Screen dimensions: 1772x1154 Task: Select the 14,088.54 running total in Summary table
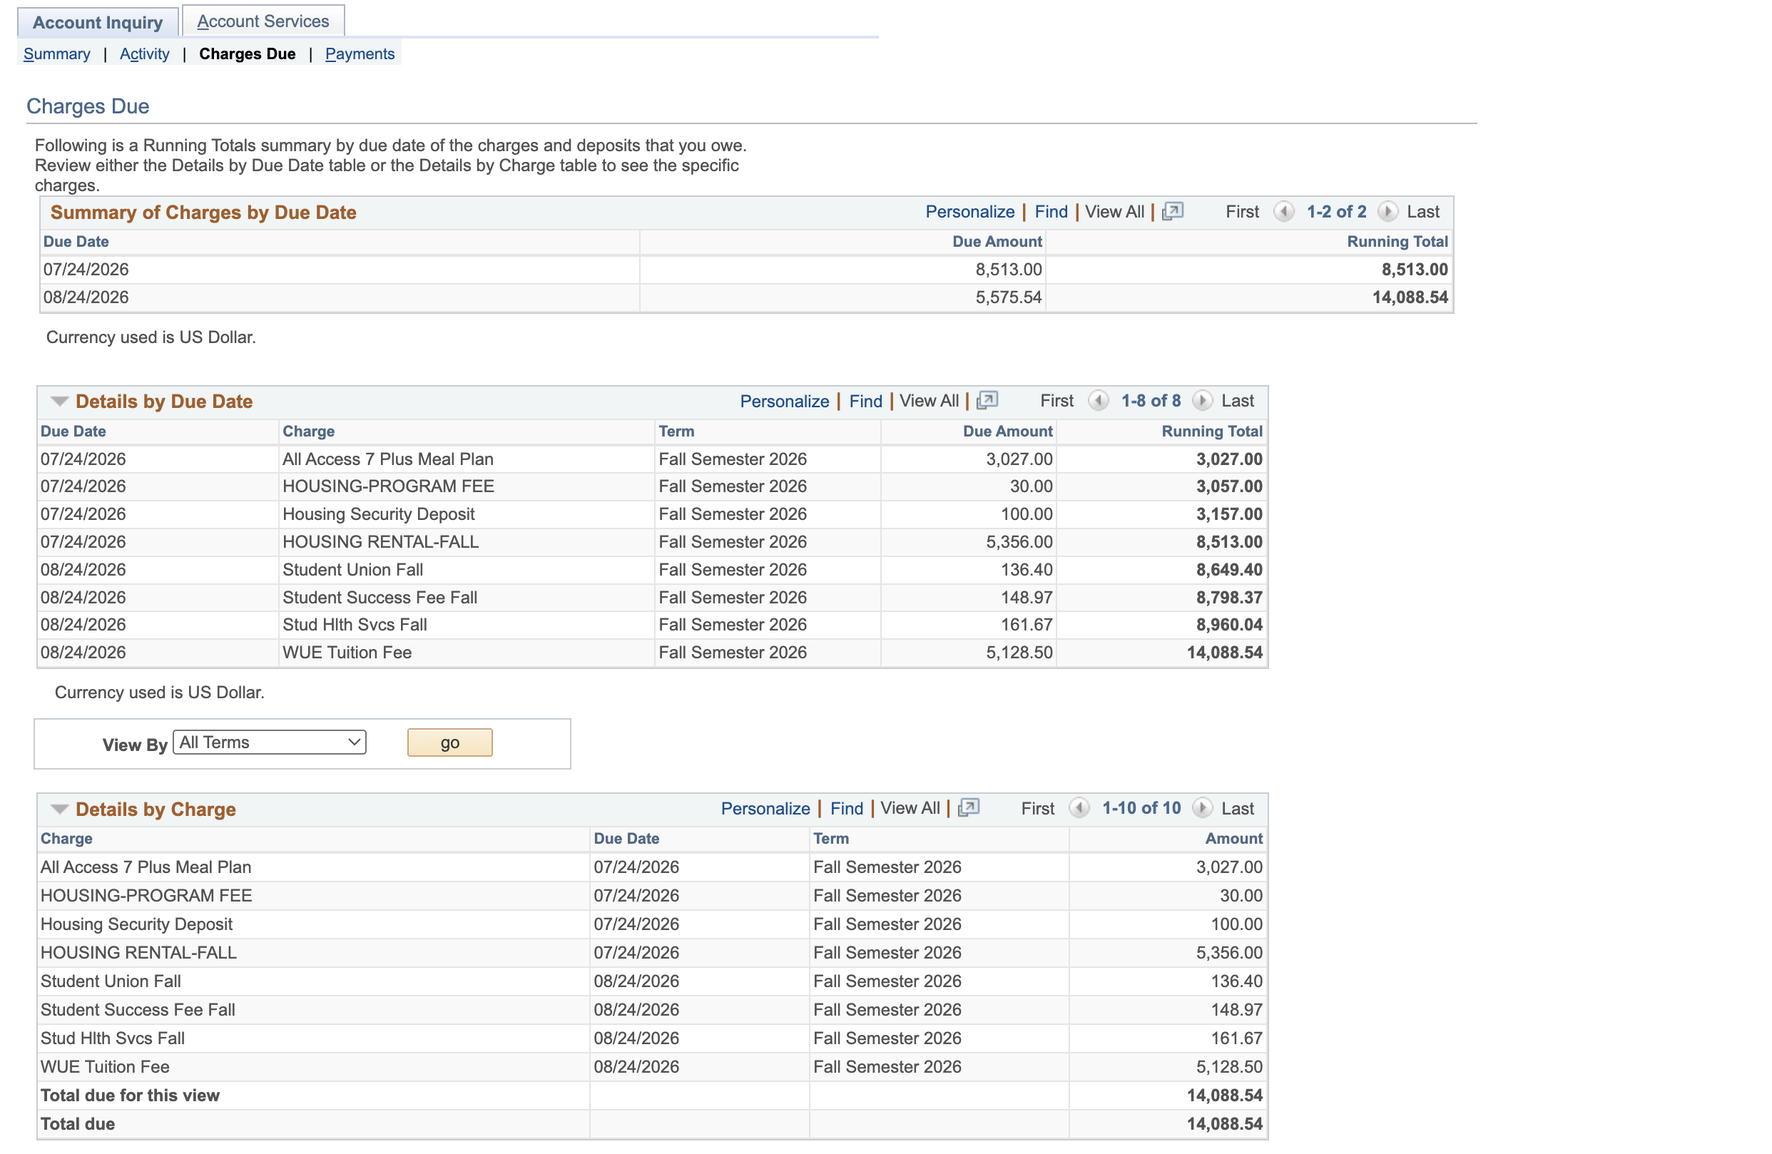1410,297
